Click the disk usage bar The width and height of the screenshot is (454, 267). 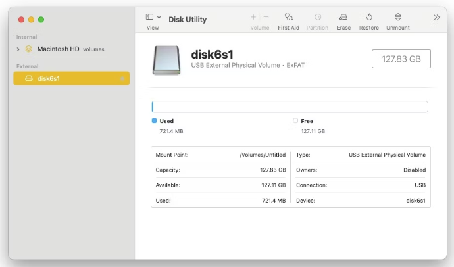[290, 107]
